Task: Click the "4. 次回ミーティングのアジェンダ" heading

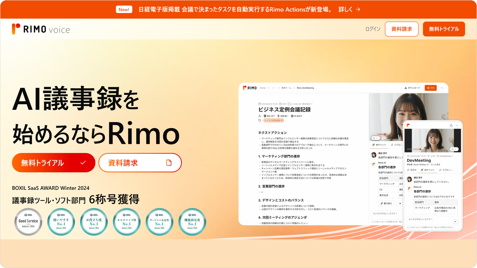Action: (282, 217)
